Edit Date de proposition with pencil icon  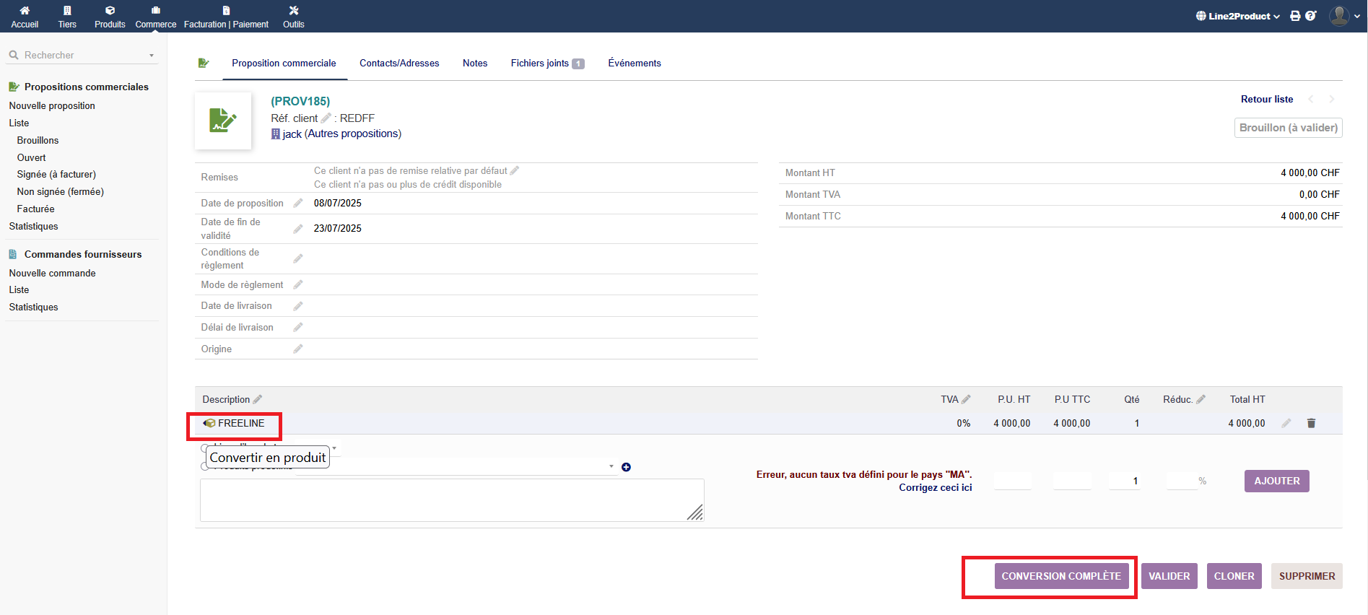pyautogui.click(x=297, y=204)
